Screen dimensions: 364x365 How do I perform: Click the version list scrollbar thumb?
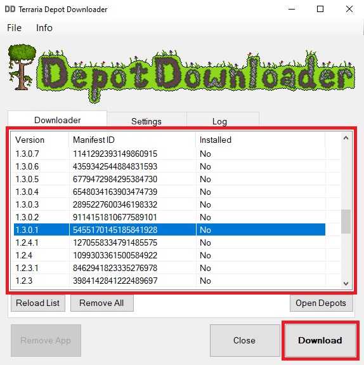coord(346,222)
